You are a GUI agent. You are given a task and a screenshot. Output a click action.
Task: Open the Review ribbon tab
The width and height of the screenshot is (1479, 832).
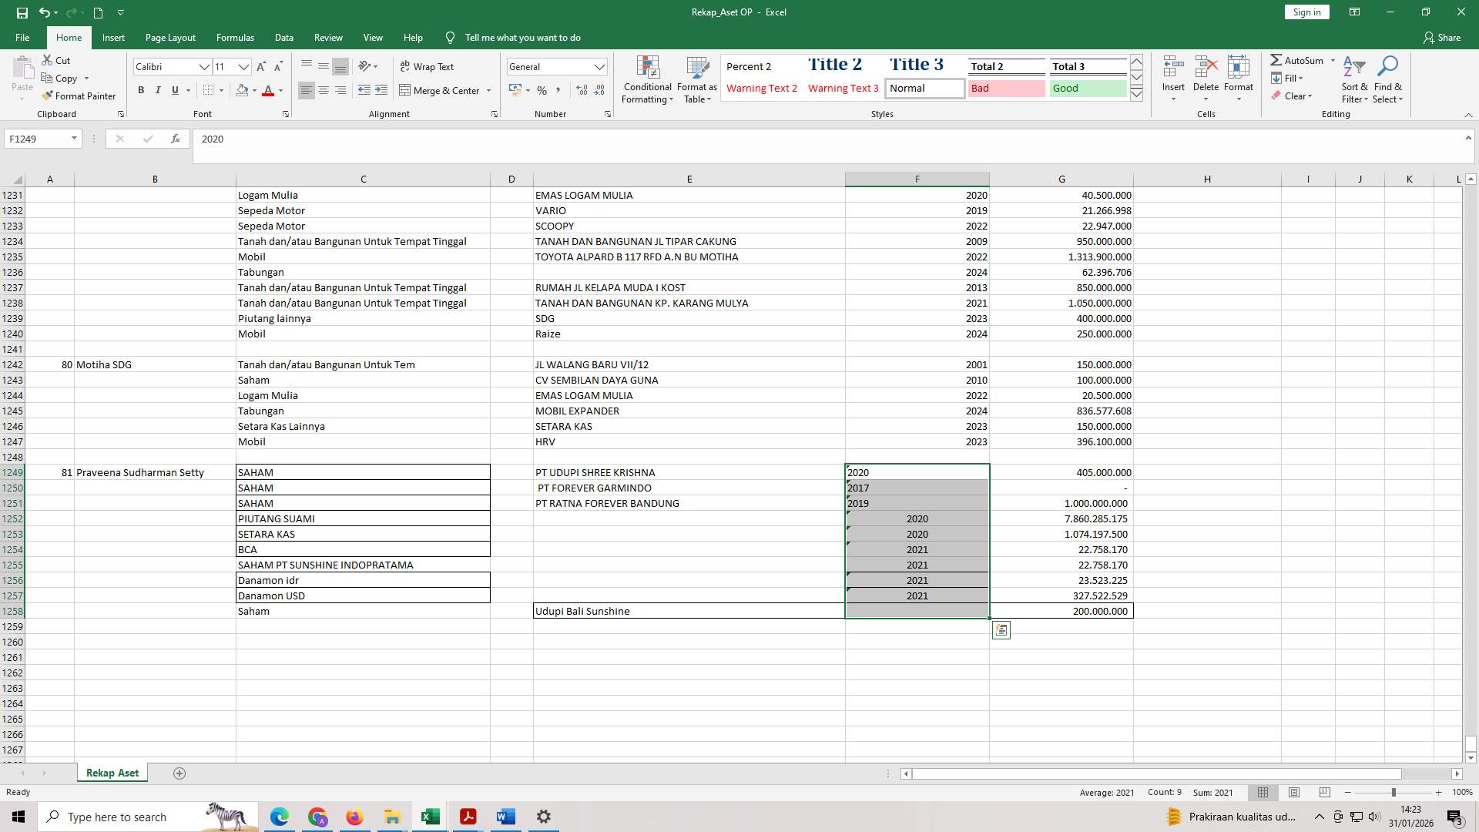pos(328,37)
